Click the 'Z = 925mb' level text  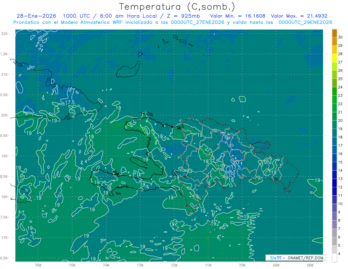pyautogui.click(x=183, y=16)
